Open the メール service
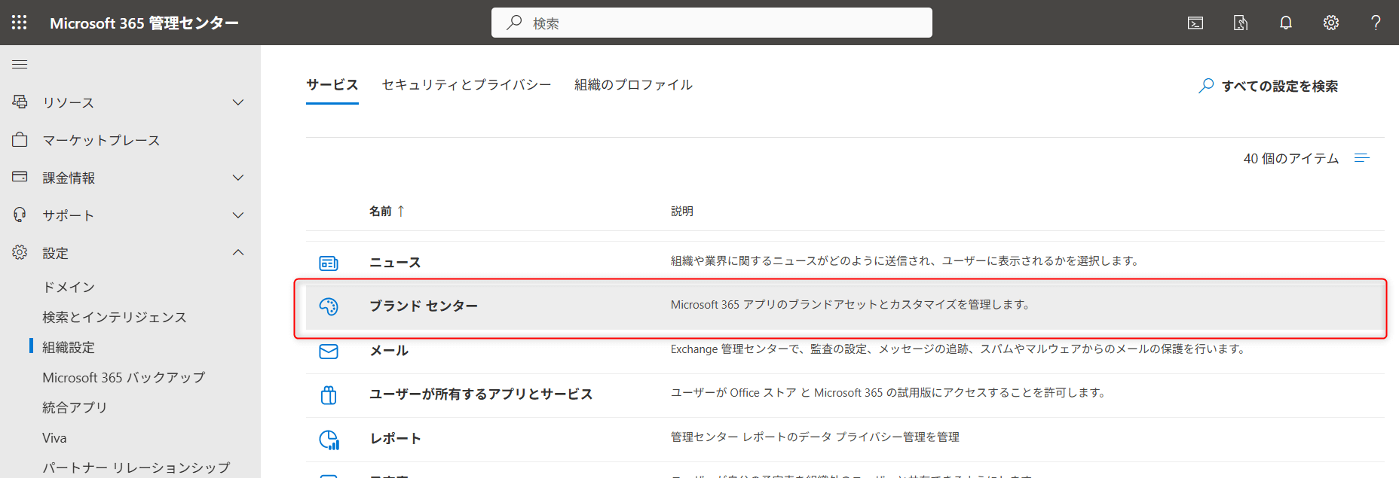The width and height of the screenshot is (1399, 478). pyautogui.click(x=389, y=350)
